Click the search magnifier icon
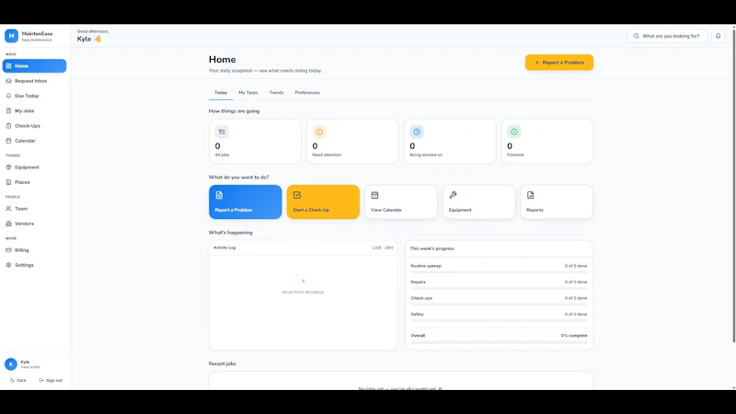Screen dimensions: 736x414 coord(636,36)
